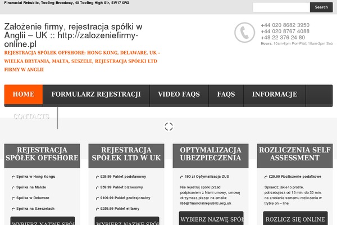
Task: Click the loading spinner icon
Action: [168, 127]
